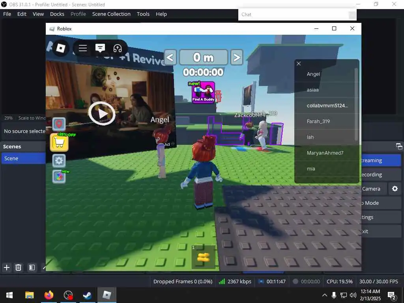This screenshot has width=404, height=303.
Task: Open the 29% preview scale dropdown
Action: [x=9, y=118]
